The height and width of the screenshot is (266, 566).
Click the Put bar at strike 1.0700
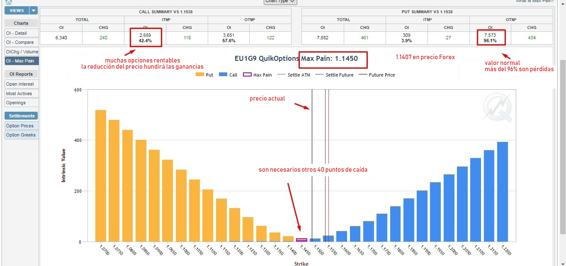101,176
